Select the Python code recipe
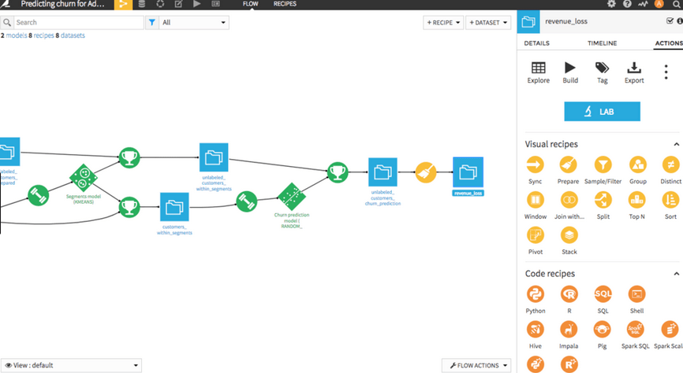Viewport: 683px width, 373px height. pos(536,294)
